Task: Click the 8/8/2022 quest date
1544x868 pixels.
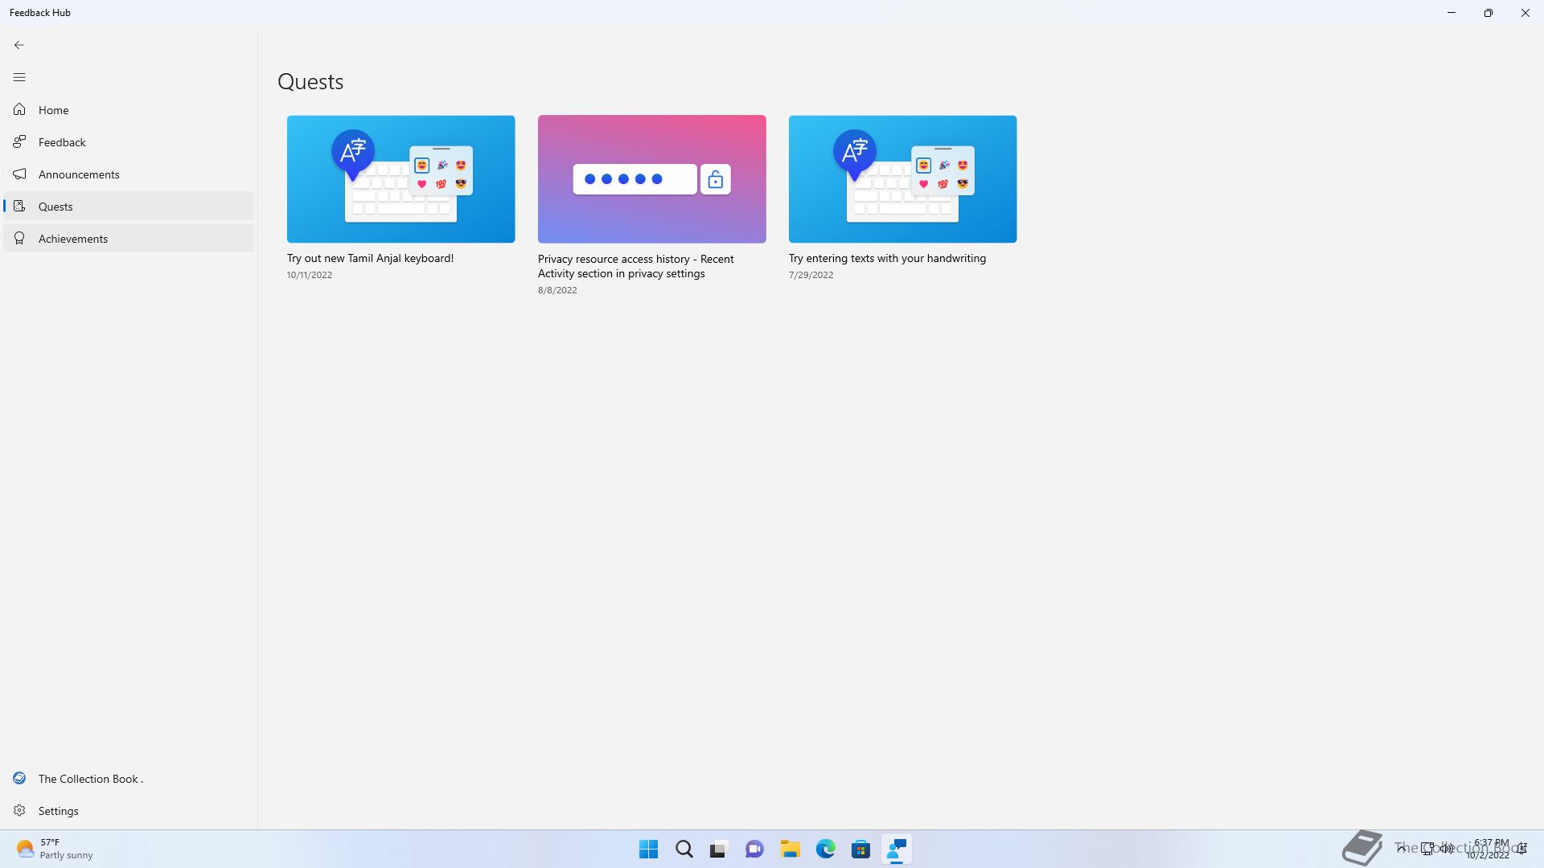Action: click(557, 290)
